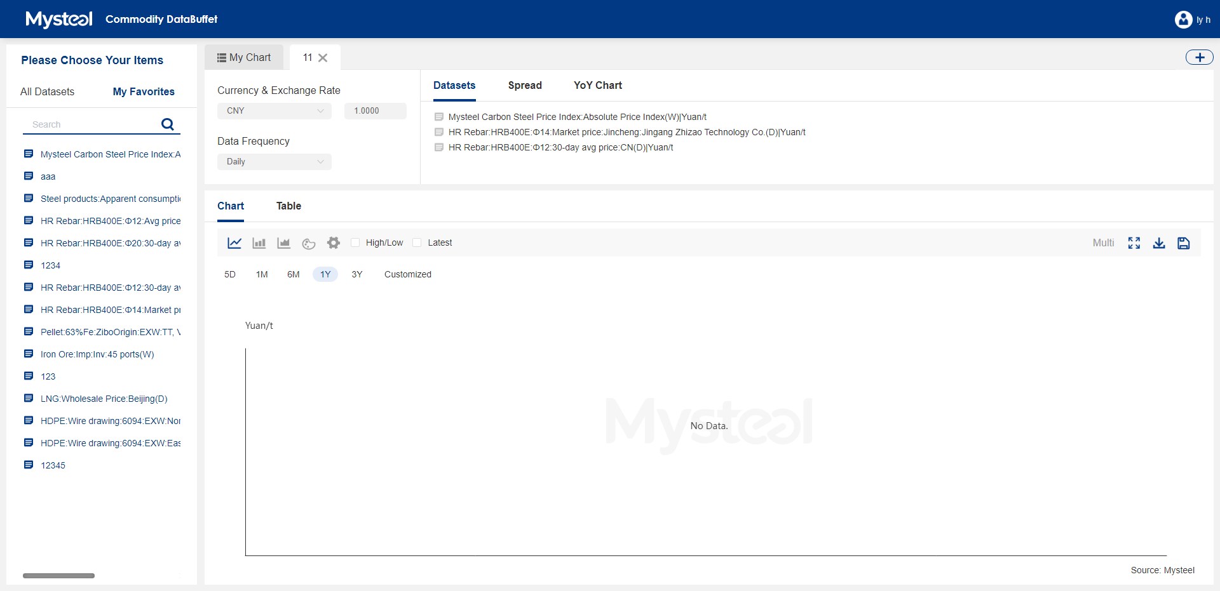Open chart settings gear icon
The width and height of the screenshot is (1220, 591).
[x=334, y=242]
